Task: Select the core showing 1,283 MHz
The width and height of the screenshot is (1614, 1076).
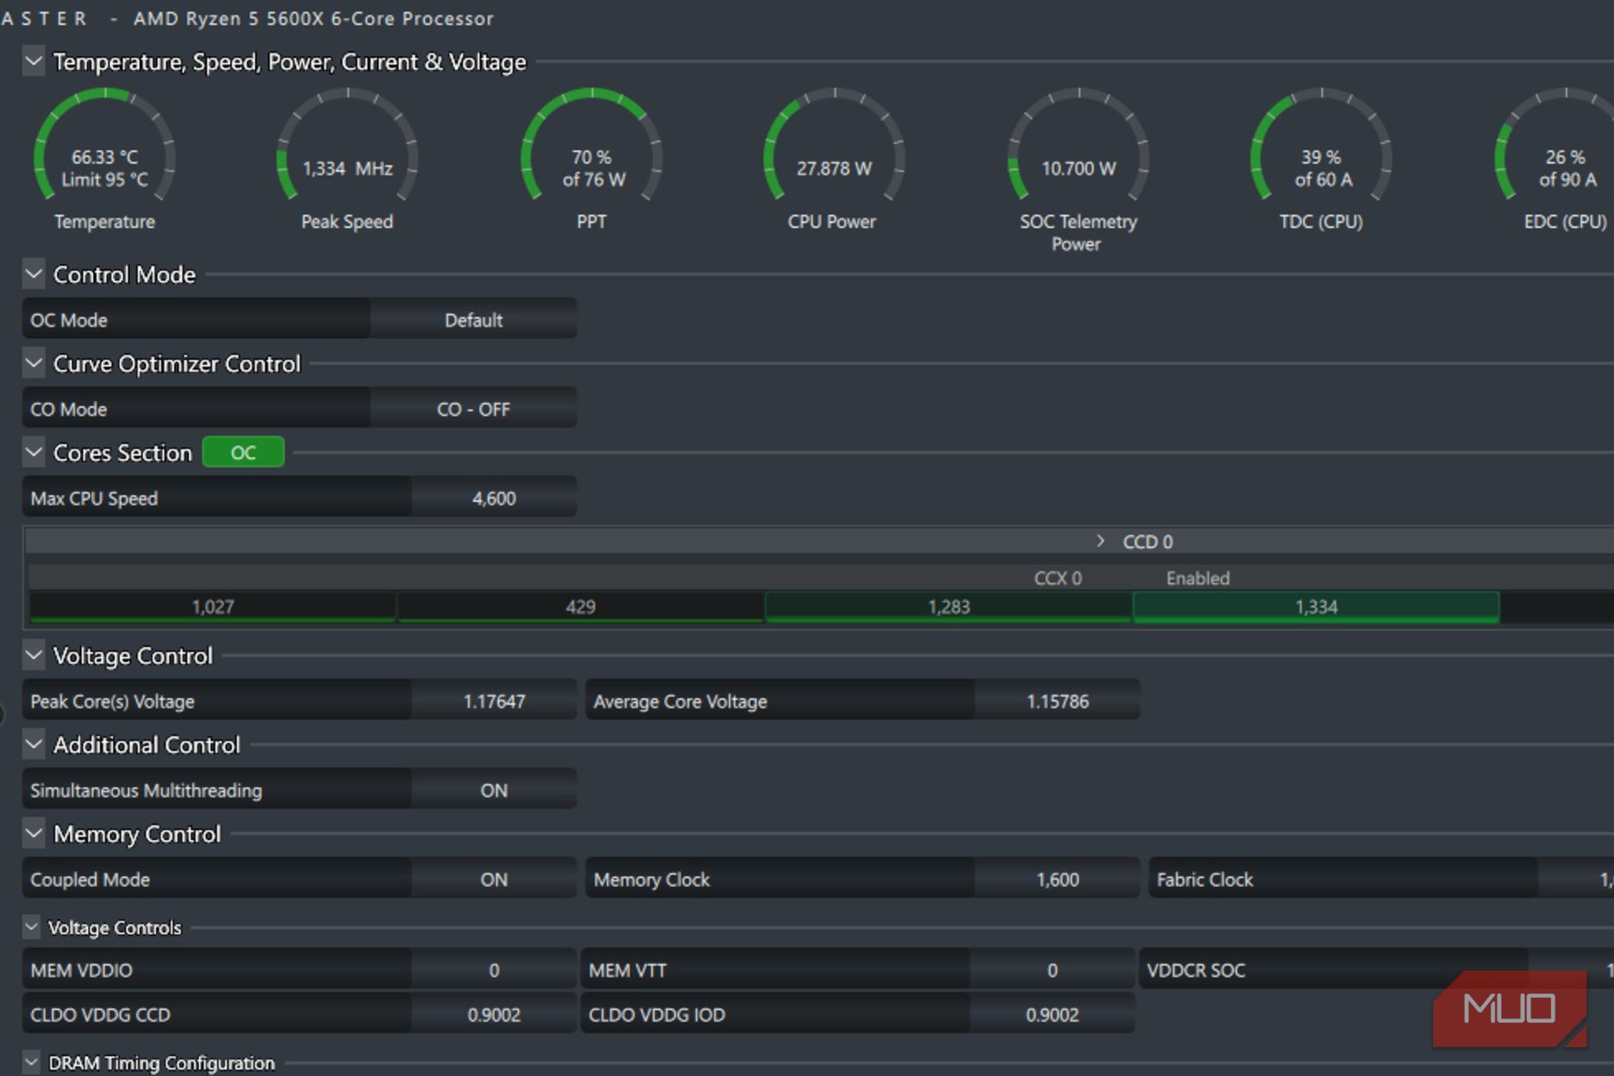Action: 948,606
